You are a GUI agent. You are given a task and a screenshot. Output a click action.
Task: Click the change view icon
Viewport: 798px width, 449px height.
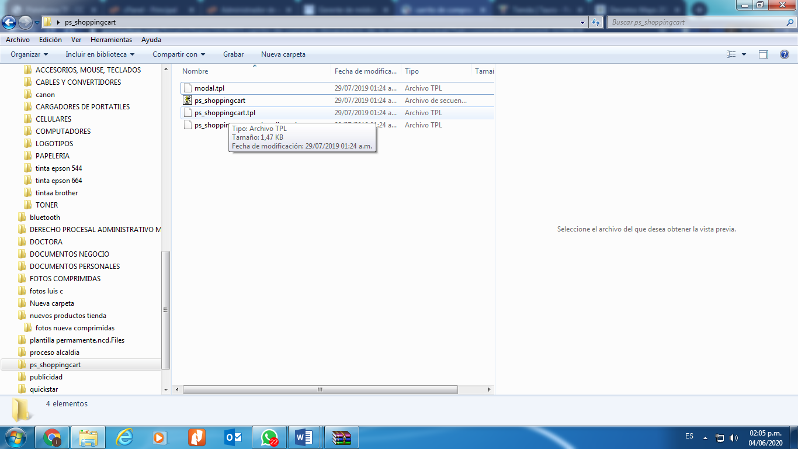click(x=731, y=54)
